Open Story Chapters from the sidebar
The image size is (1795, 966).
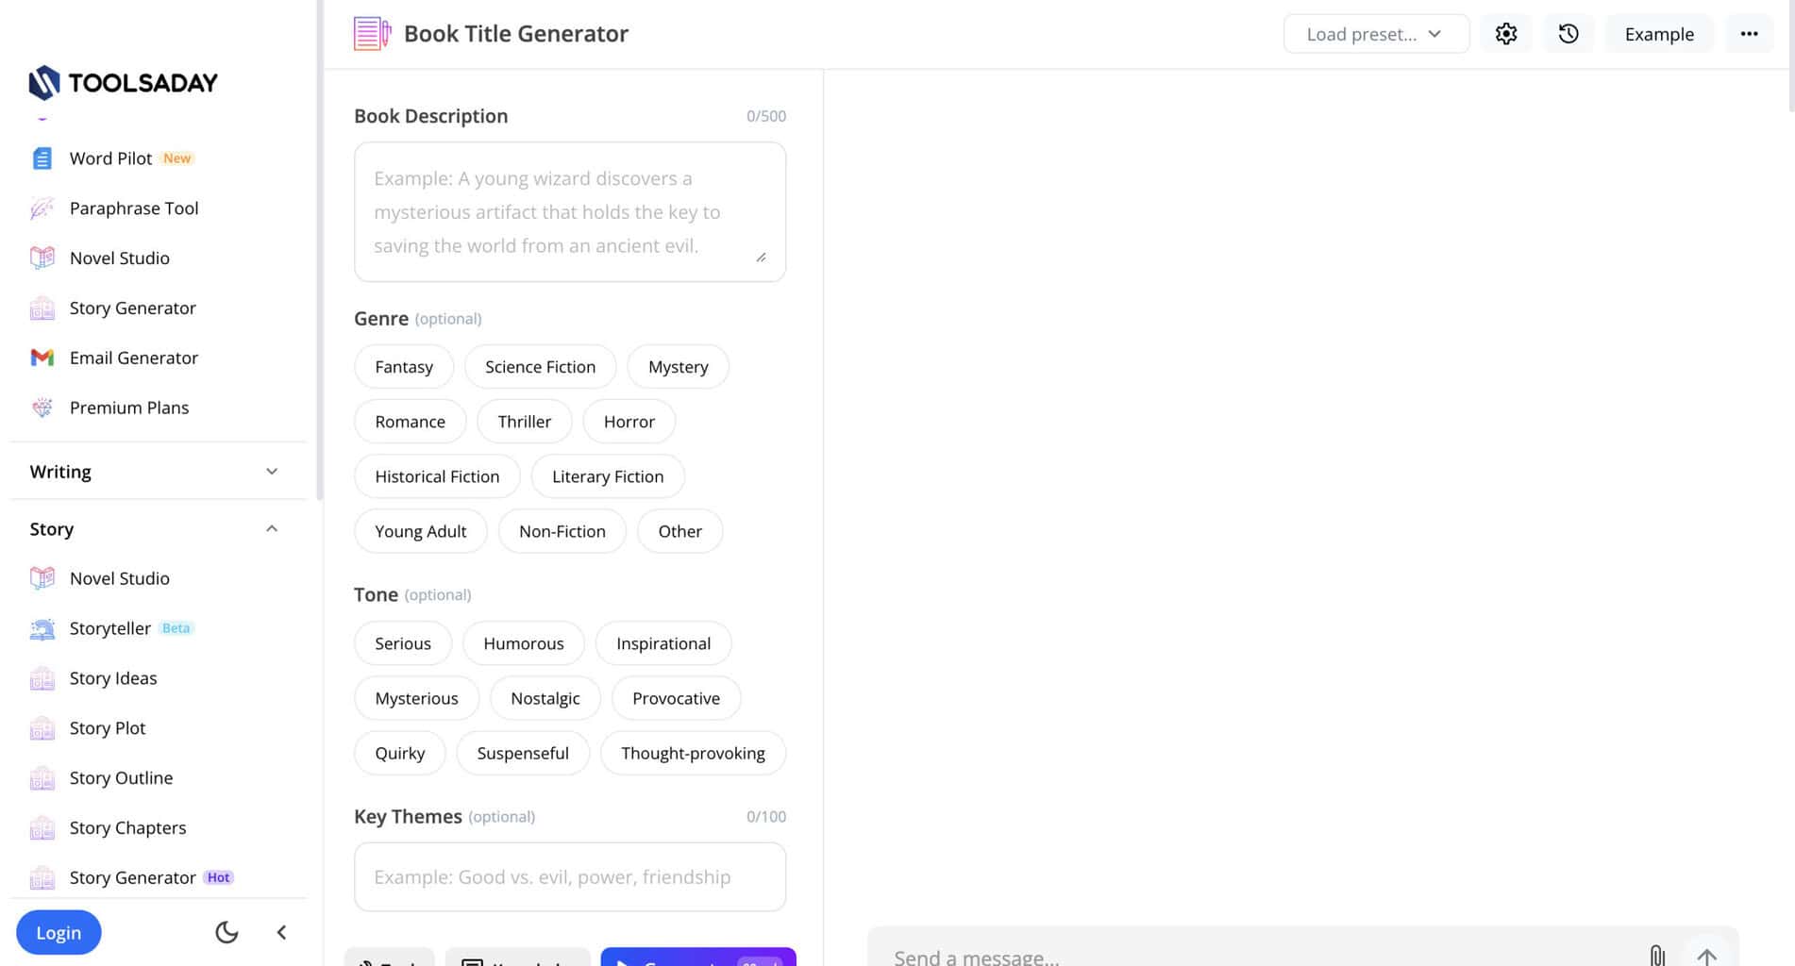127,827
